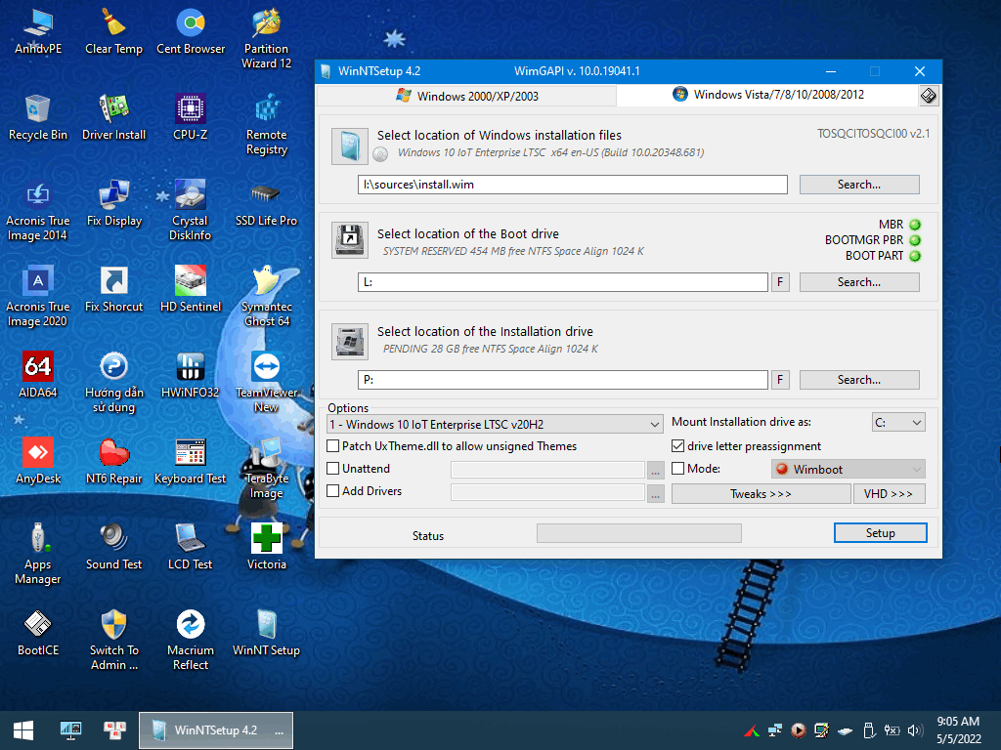Viewport: 1001px width, 750px height.
Task: Select the Driver Install desktop icon
Action: [113, 117]
